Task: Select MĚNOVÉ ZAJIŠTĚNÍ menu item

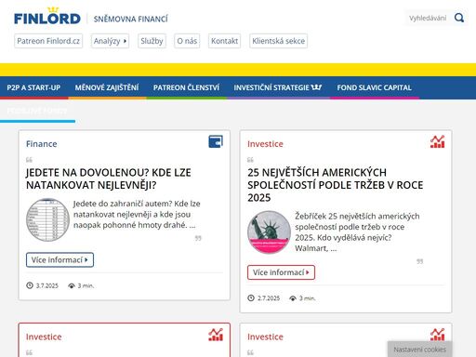Action: [x=107, y=87]
